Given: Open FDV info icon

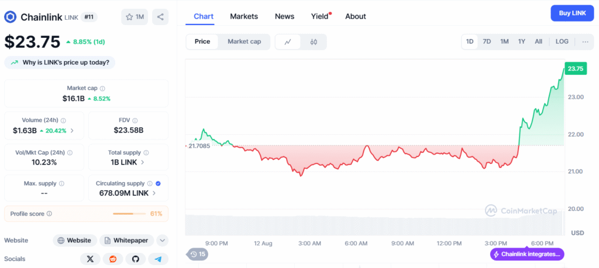Looking at the screenshot, I should pyautogui.click(x=135, y=120).
